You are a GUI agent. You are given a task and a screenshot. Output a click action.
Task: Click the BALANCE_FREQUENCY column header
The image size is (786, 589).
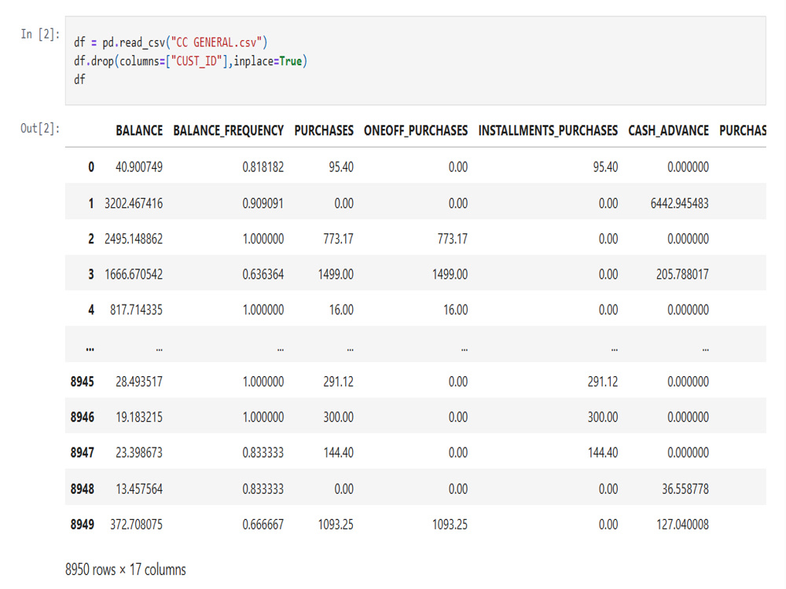pos(229,130)
